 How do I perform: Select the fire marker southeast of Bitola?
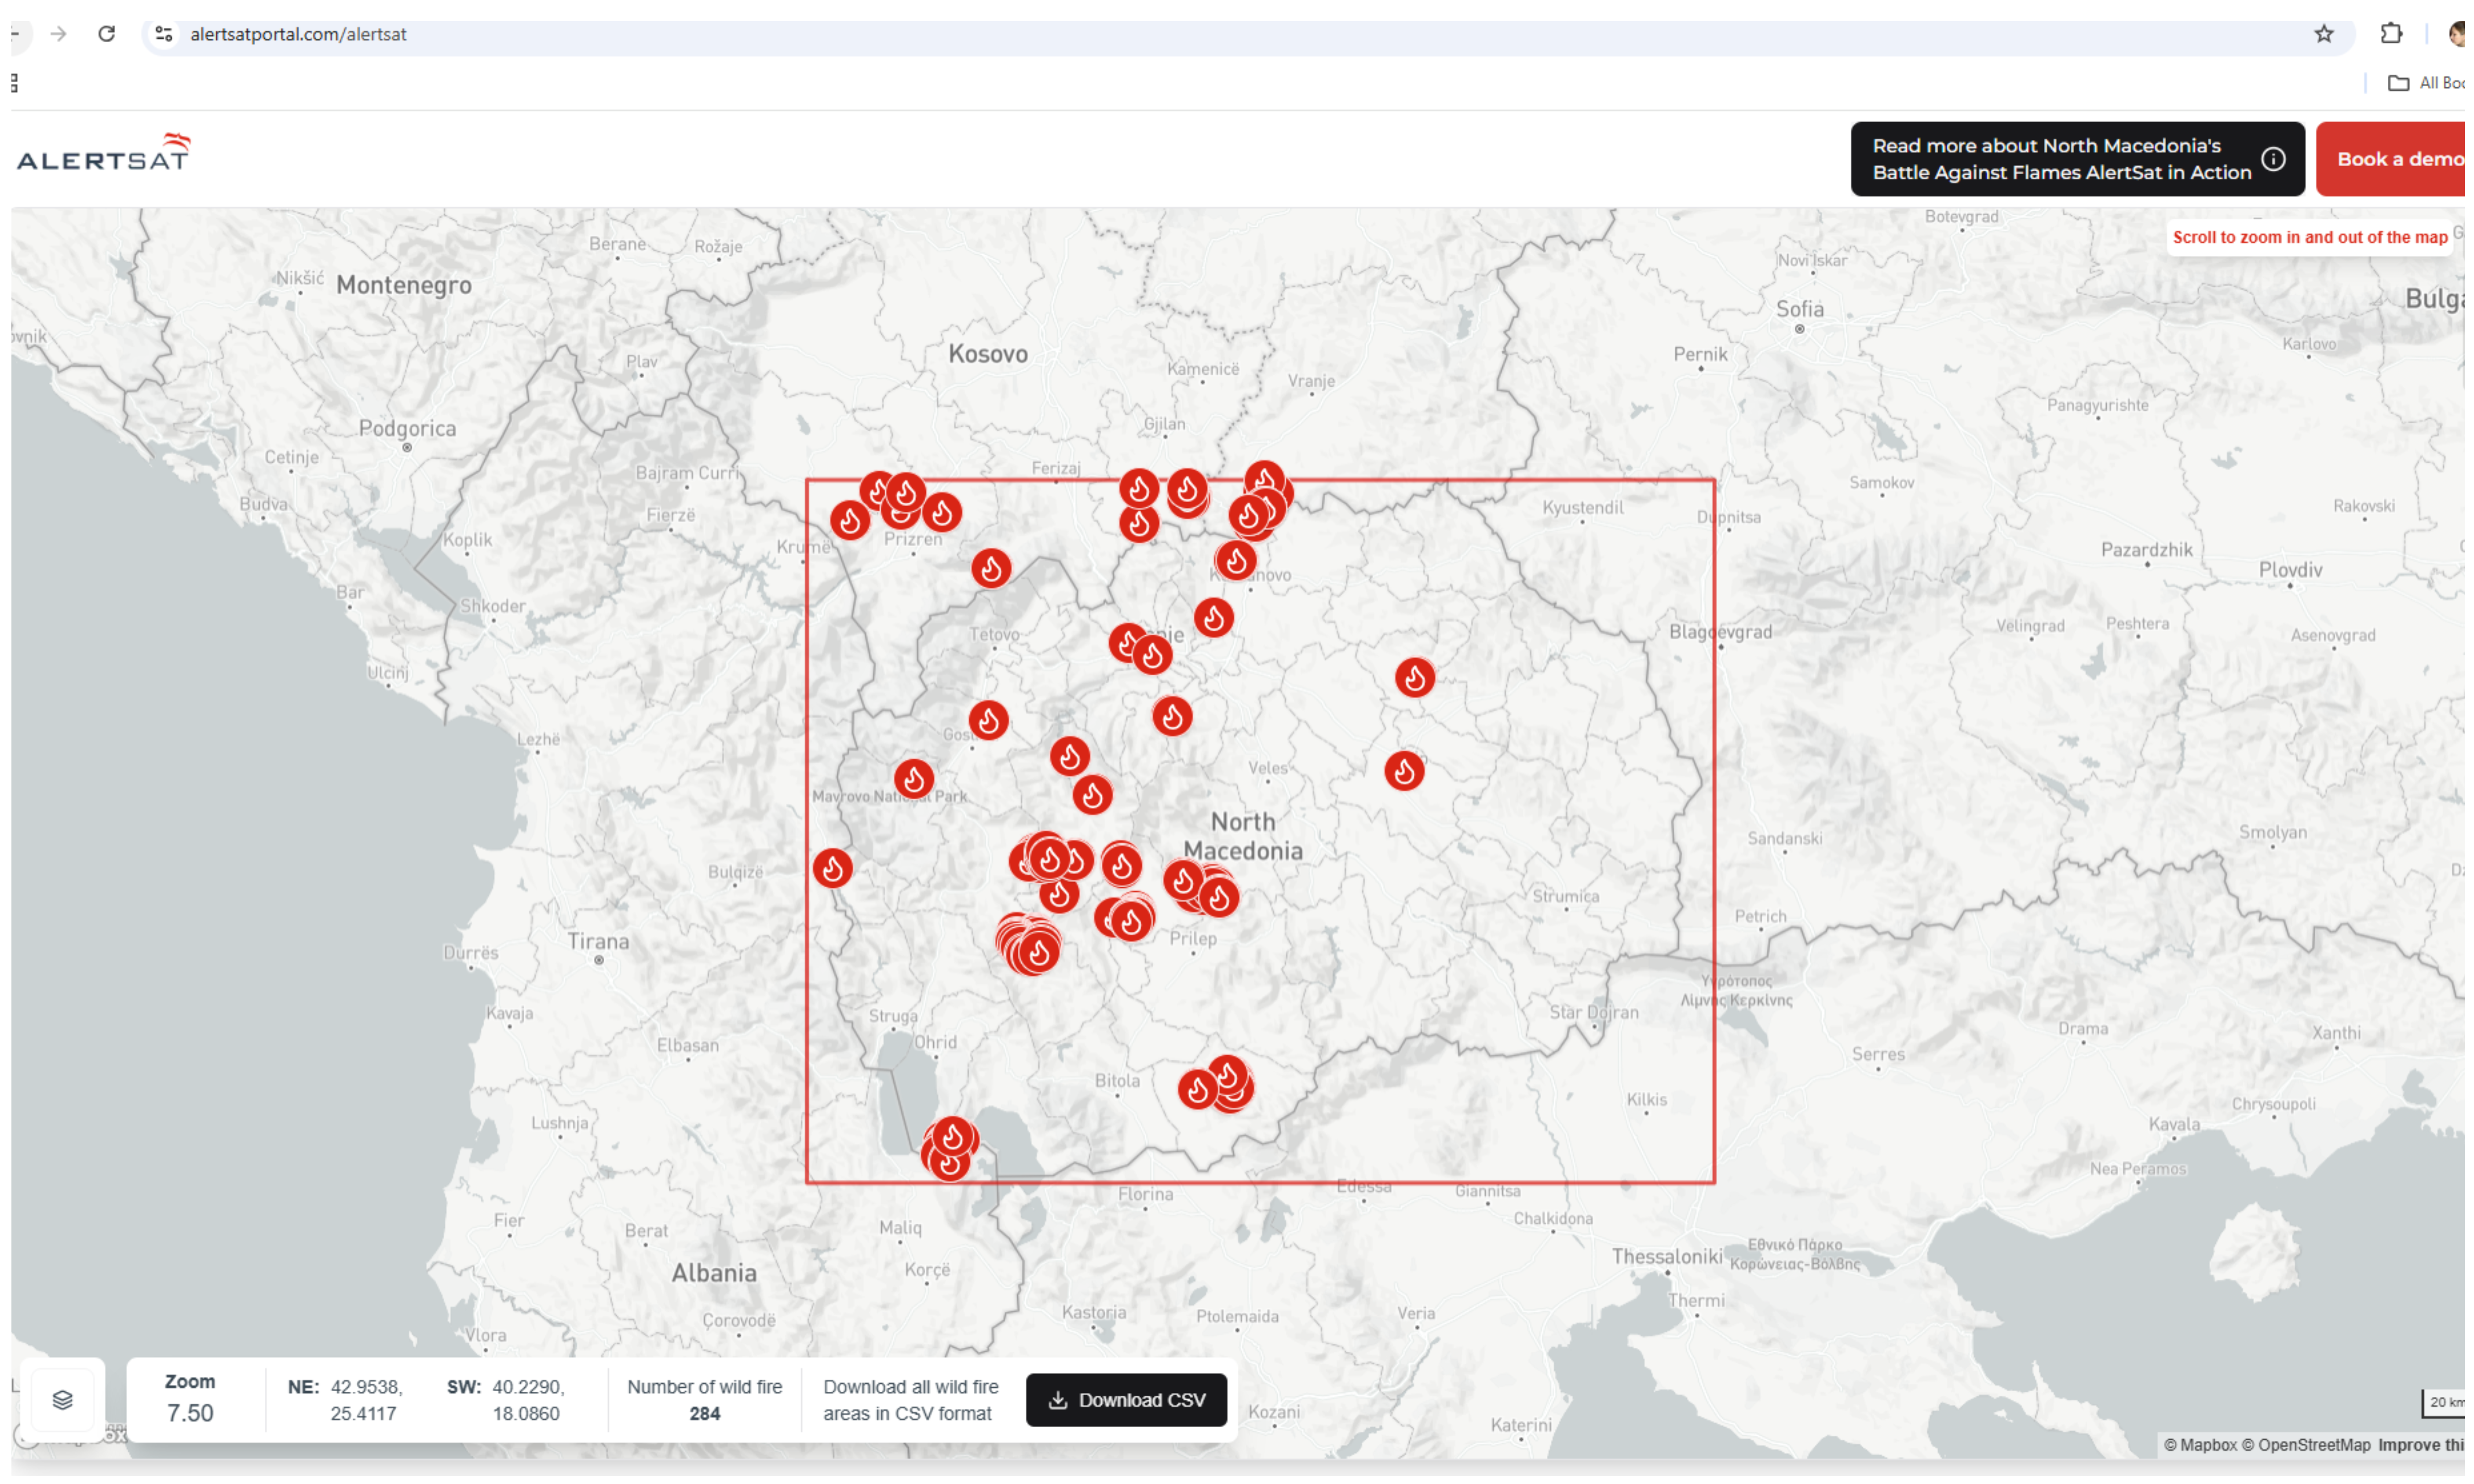(x=1197, y=1089)
